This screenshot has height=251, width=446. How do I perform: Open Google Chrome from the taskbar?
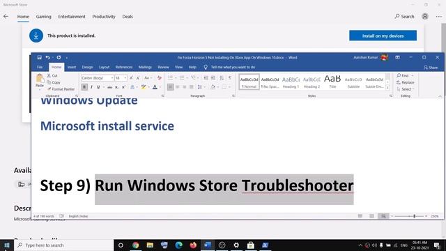click(x=135, y=245)
